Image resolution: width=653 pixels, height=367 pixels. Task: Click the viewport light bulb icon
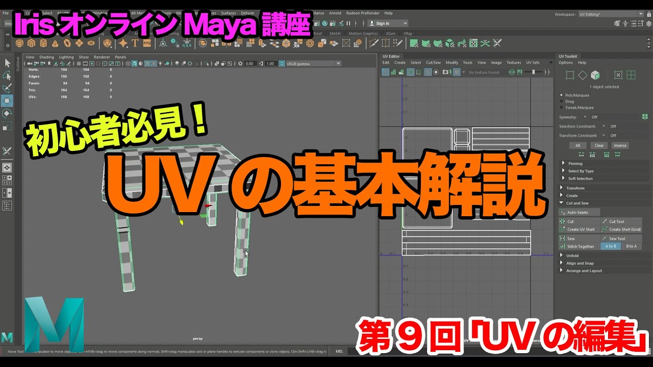click(x=161, y=64)
